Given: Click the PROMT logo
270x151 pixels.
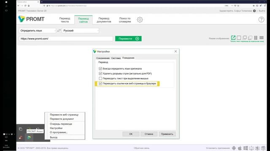Looking at the screenshot, I should 31,19.
